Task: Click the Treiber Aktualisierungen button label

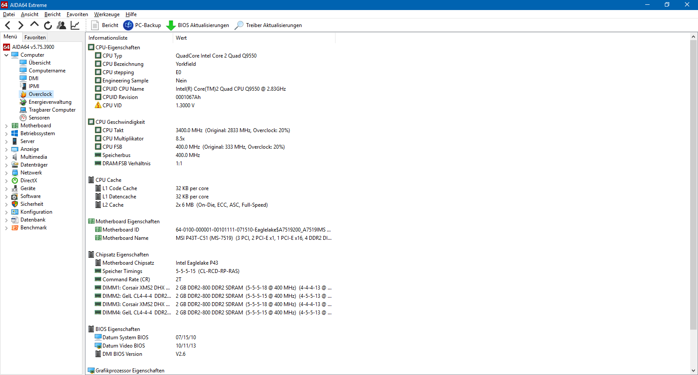Action: click(x=274, y=25)
